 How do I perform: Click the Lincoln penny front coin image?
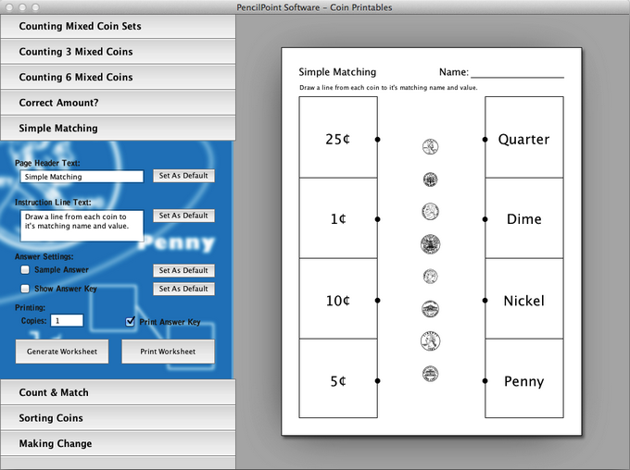tap(431, 146)
